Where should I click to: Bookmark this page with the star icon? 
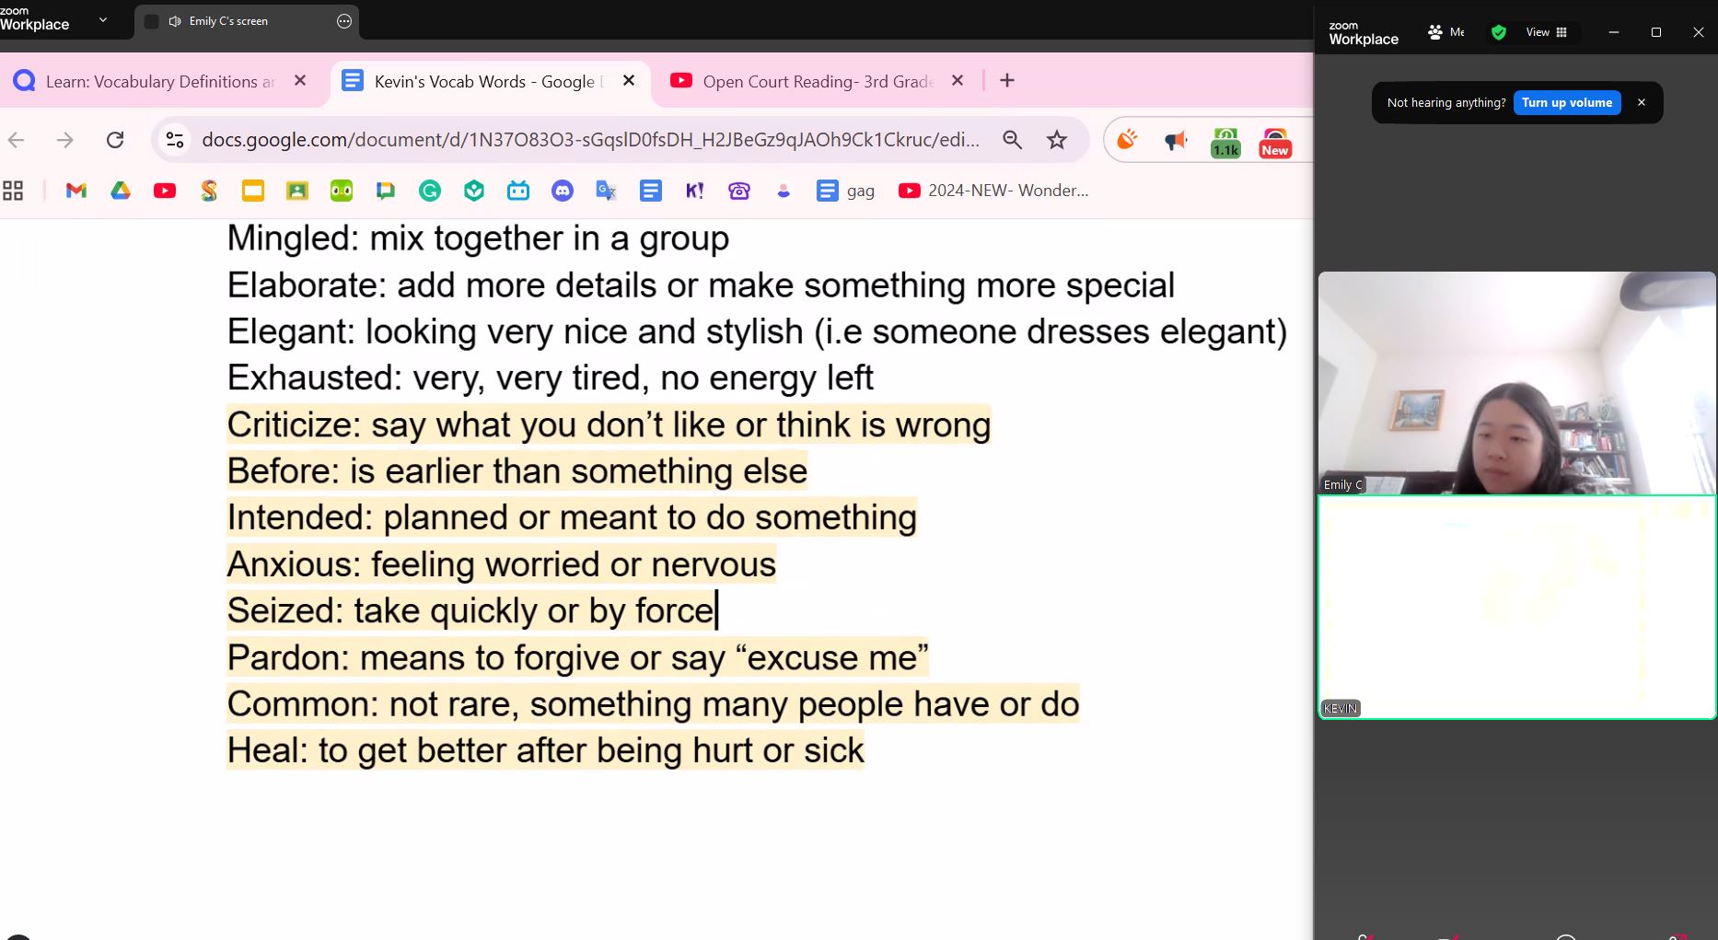tap(1057, 140)
